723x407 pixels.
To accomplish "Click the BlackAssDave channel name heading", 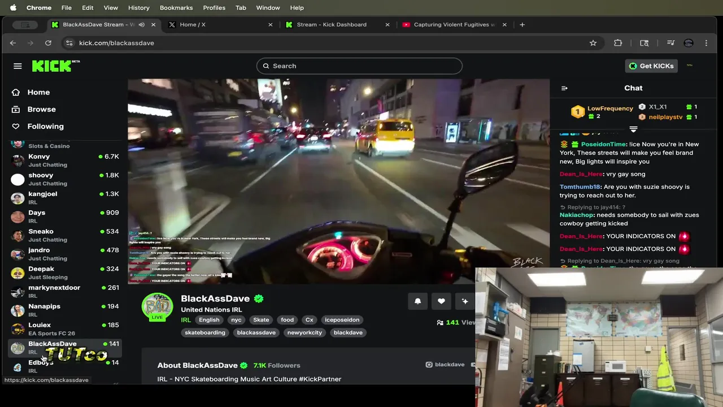I will [x=215, y=298].
